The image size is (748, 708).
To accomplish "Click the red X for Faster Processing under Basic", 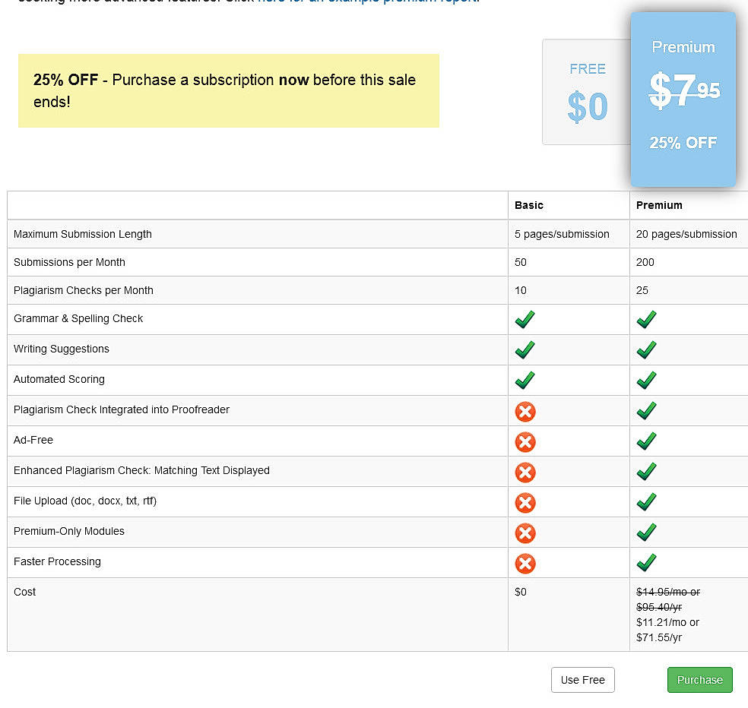I will pos(525,563).
